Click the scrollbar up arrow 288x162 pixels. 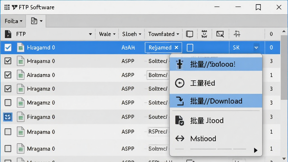coord(284,31)
